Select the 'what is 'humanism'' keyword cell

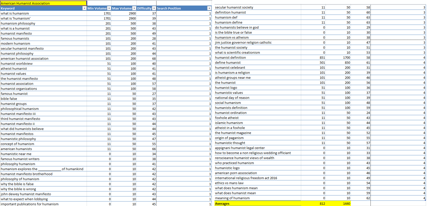pyautogui.click(x=43, y=18)
